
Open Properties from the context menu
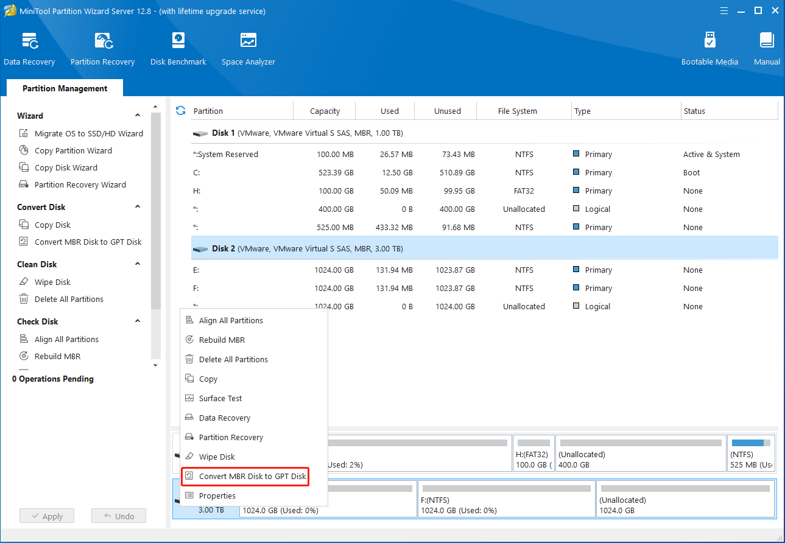pos(254,496)
